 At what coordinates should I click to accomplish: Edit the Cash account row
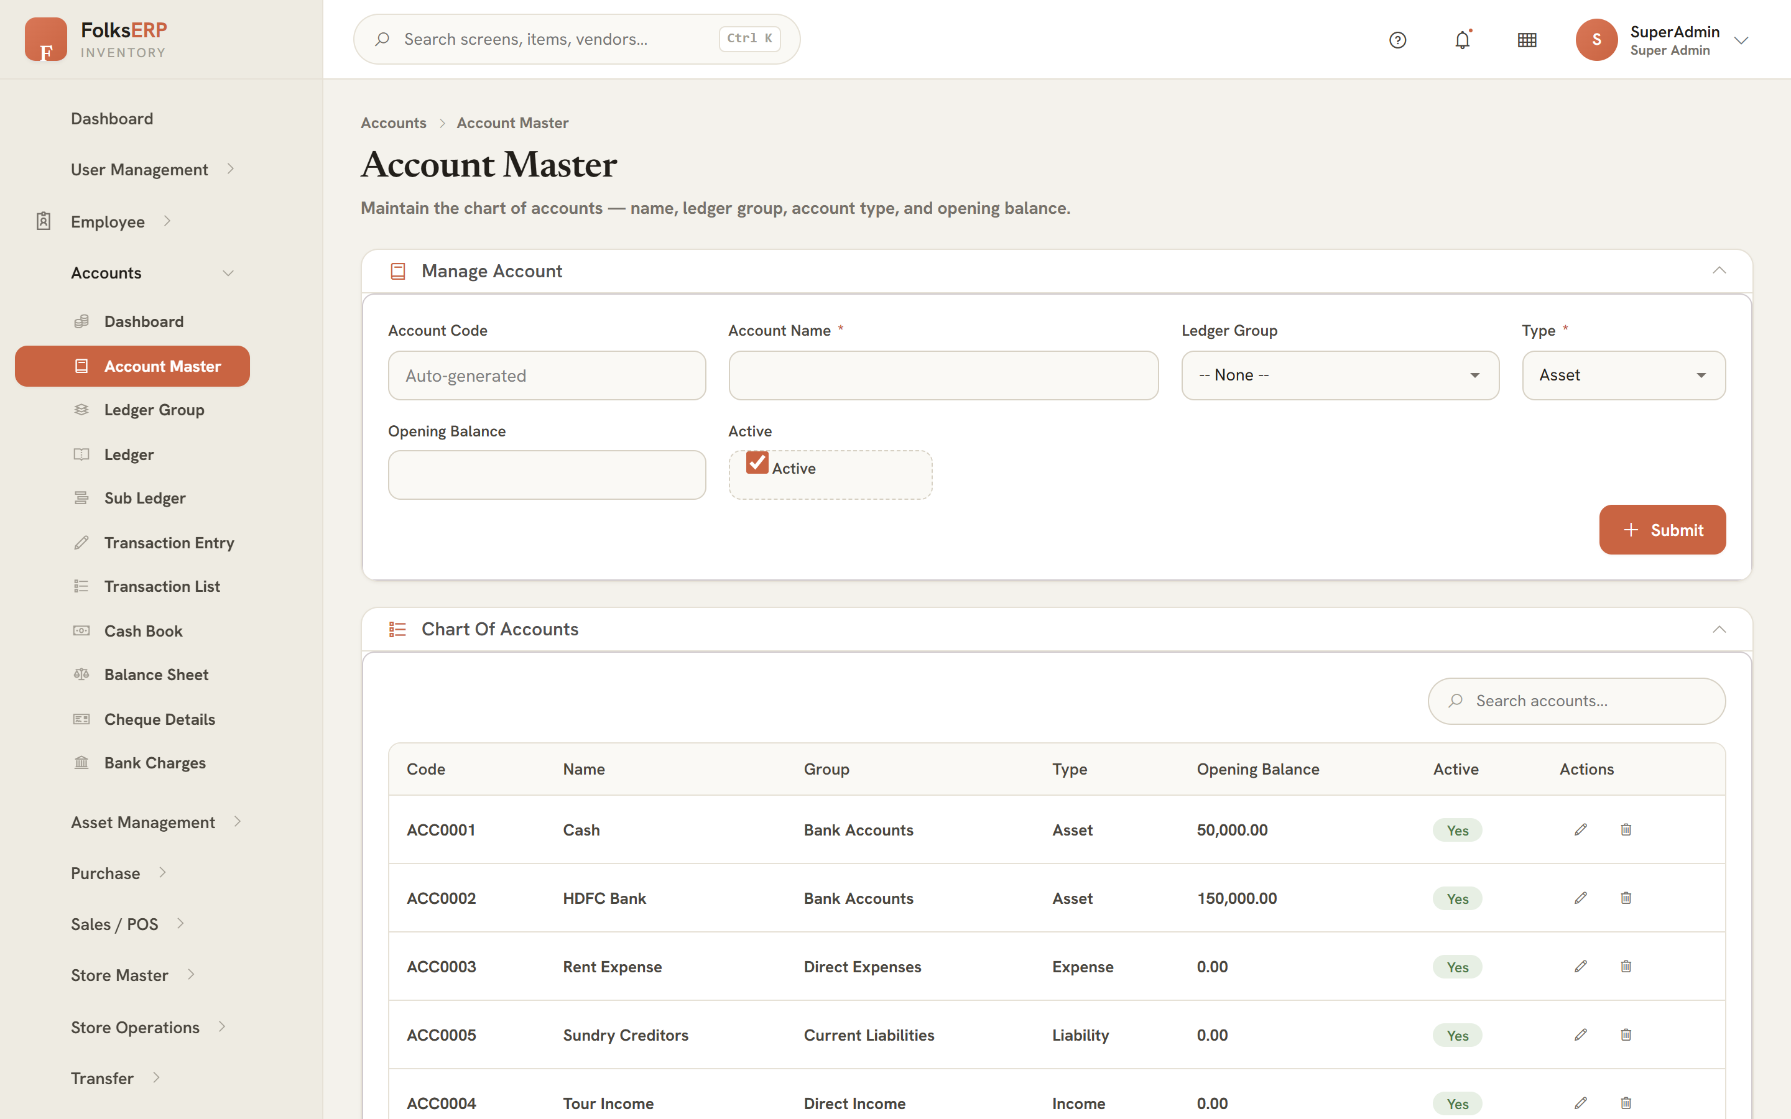click(1581, 830)
